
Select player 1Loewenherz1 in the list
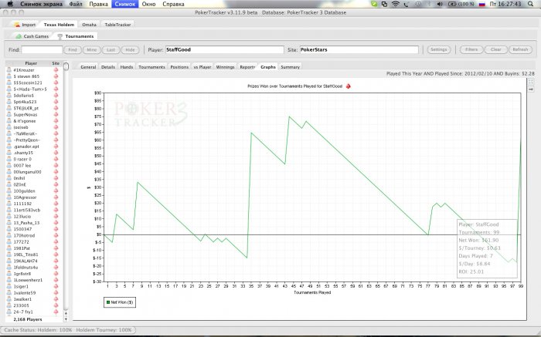28,280
